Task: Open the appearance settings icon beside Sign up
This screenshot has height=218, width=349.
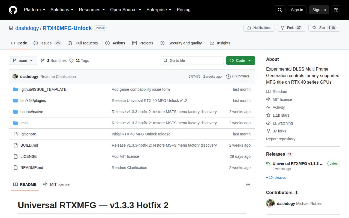Action: pyautogui.click(x=336, y=10)
